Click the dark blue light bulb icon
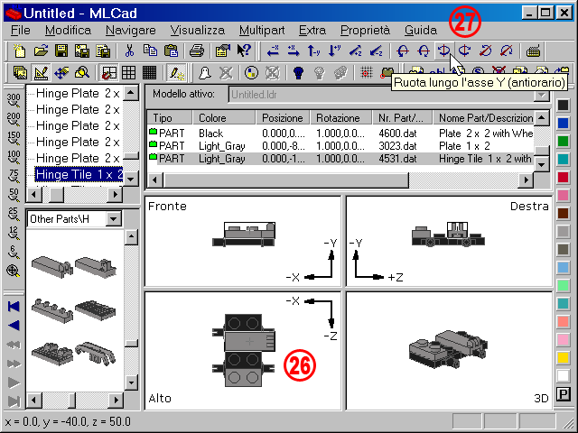 click(x=298, y=72)
